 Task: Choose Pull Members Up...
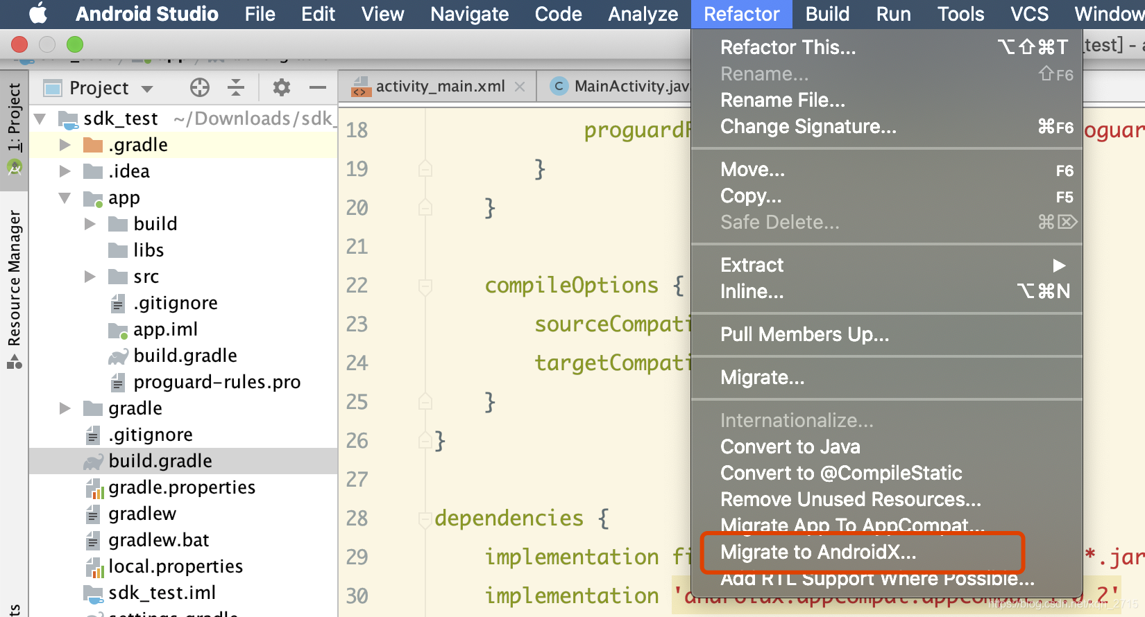[x=887, y=335]
